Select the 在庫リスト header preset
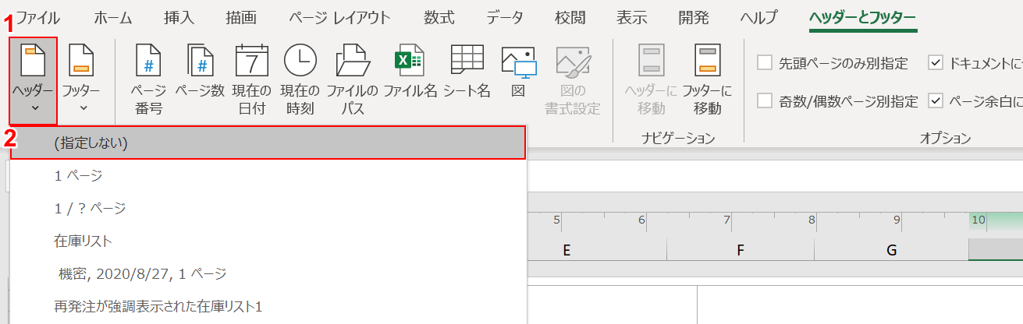This screenshot has height=324, width=1023. [83, 241]
